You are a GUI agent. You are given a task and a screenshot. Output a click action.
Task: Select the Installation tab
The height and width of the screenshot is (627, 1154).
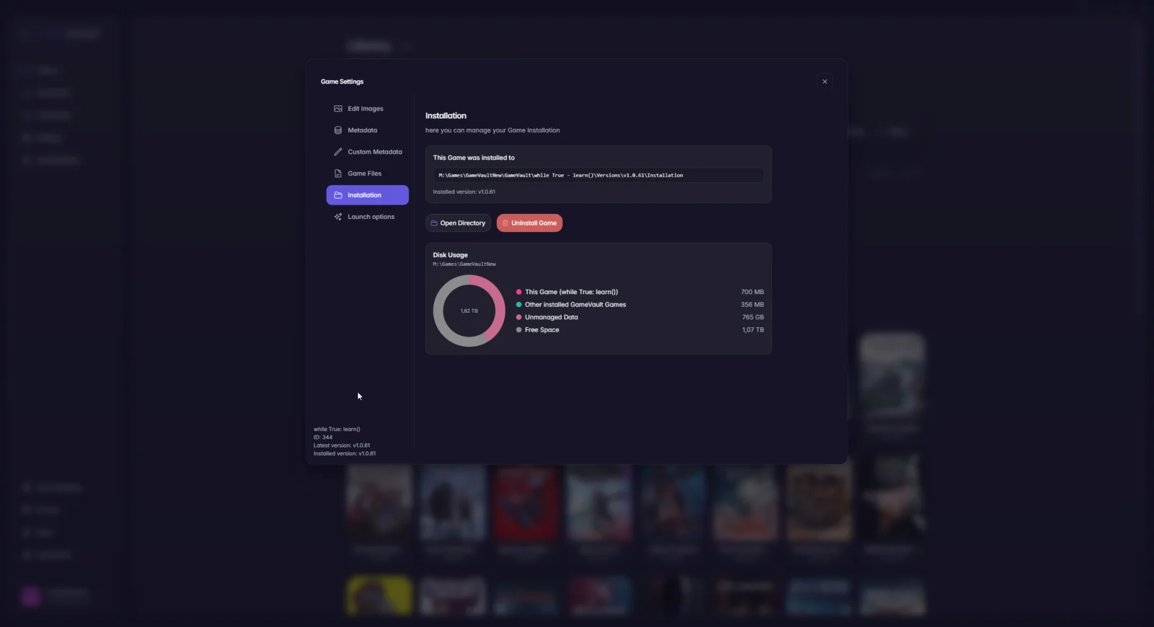[x=367, y=195]
